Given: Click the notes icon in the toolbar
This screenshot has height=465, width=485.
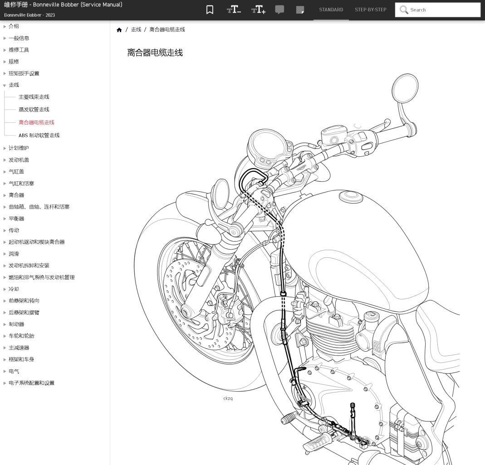Looking at the screenshot, I should point(300,9).
